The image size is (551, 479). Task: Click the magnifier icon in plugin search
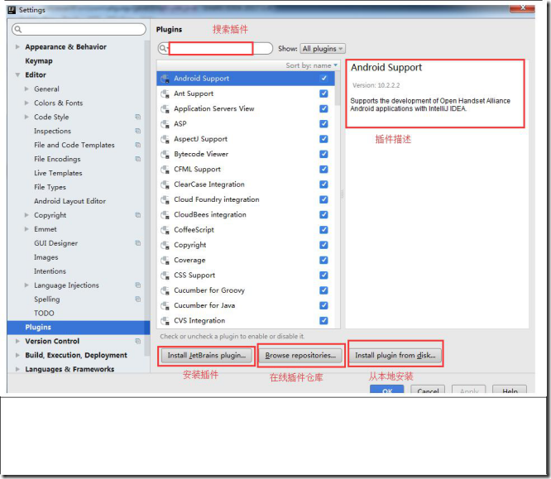pyautogui.click(x=163, y=48)
